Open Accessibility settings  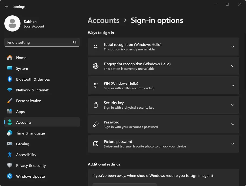pyautogui.click(x=42, y=155)
